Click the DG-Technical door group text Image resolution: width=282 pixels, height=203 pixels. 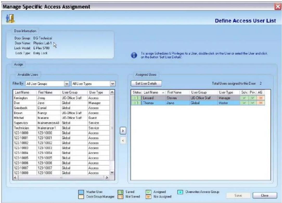pos(43,38)
